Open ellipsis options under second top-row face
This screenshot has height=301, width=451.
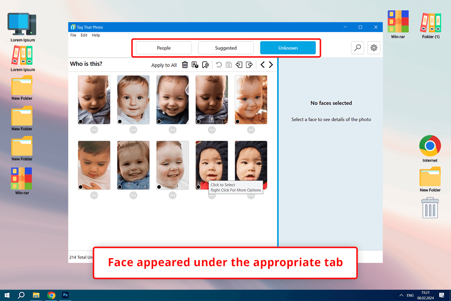[133, 130]
